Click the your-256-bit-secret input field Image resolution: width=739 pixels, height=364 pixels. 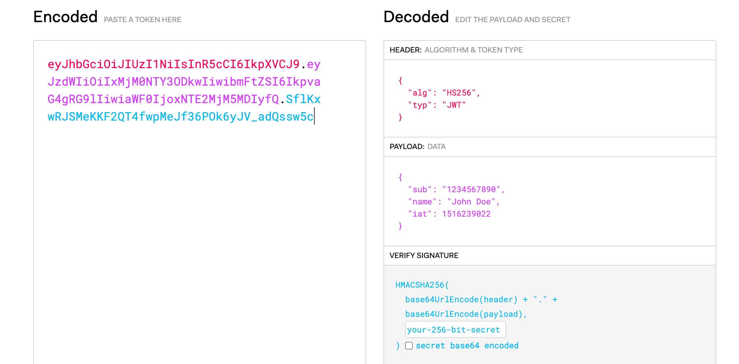pos(455,330)
